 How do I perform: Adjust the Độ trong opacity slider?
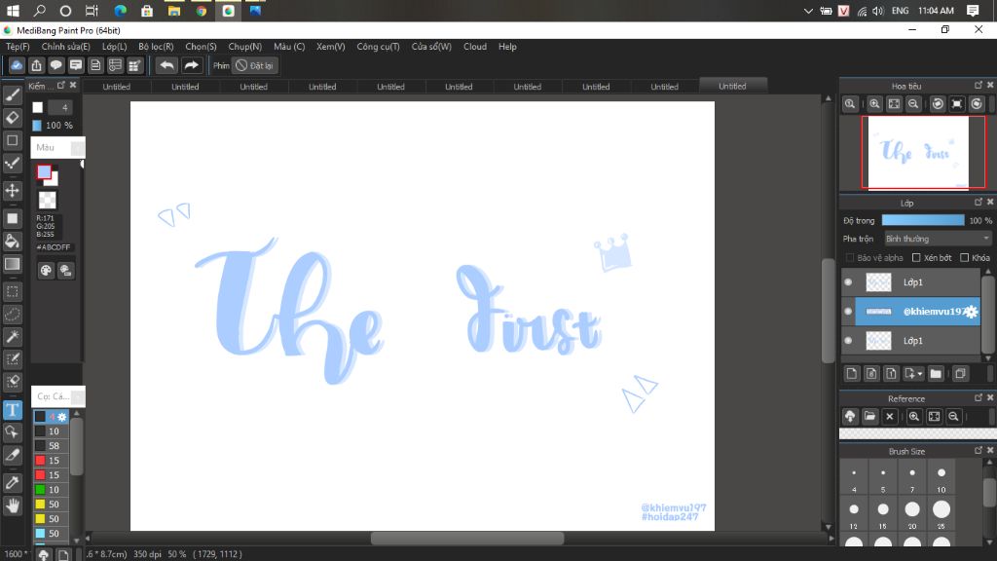pos(923,220)
